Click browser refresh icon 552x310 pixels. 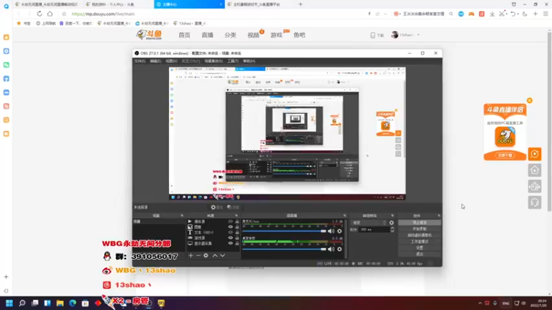(x=39, y=14)
